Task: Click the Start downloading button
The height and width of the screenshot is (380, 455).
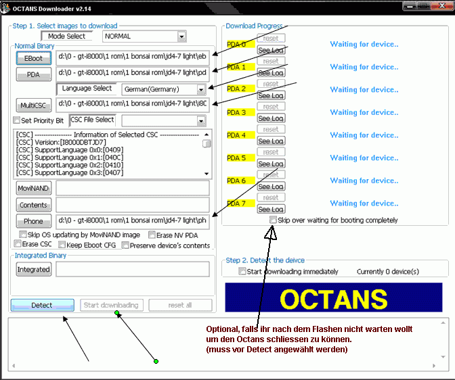Action: pyautogui.click(x=112, y=305)
